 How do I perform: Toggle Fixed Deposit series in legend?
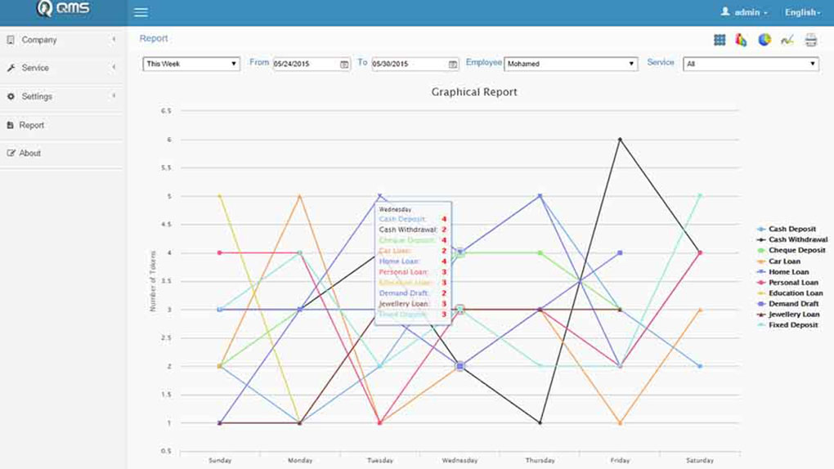click(787, 325)
